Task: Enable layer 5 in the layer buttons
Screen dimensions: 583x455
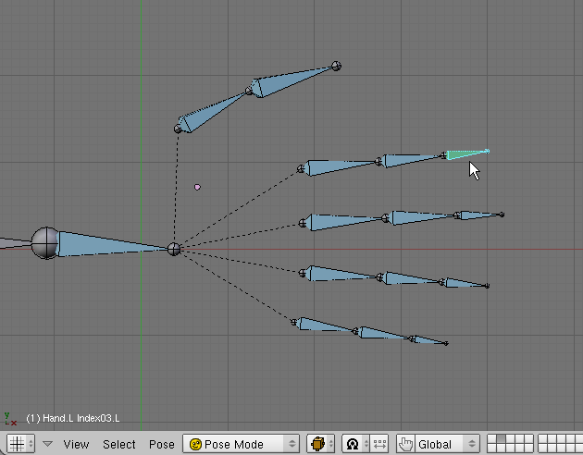Action: [x=529, y=438]
